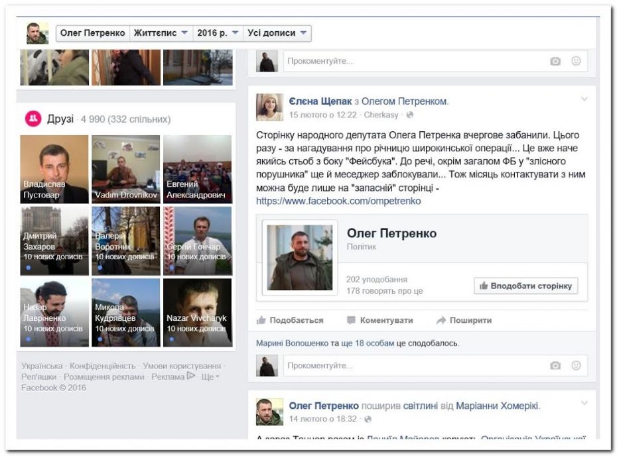
Task: Click camera icon in top comment box
Action: 555,61
